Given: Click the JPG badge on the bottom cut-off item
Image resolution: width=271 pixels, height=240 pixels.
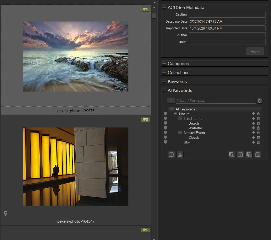Looking at the screenshot, I should (145, 230).
